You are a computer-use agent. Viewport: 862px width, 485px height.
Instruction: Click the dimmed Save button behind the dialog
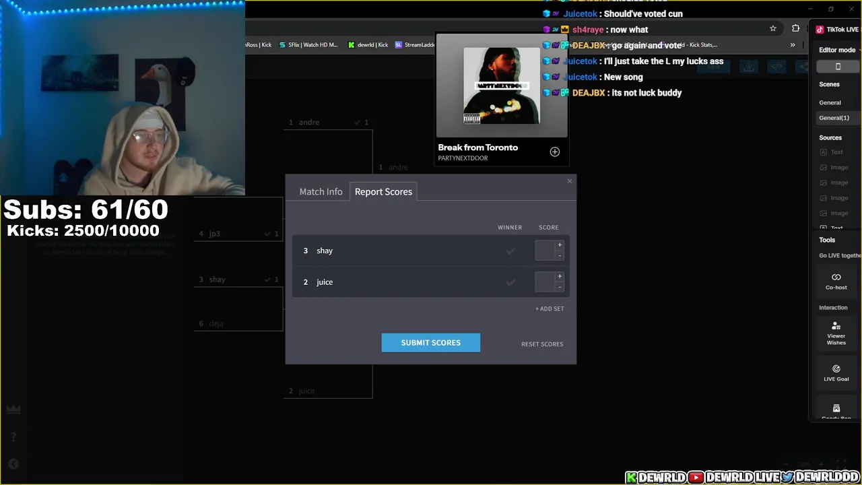pyautogui.click(x=713, y=67)
